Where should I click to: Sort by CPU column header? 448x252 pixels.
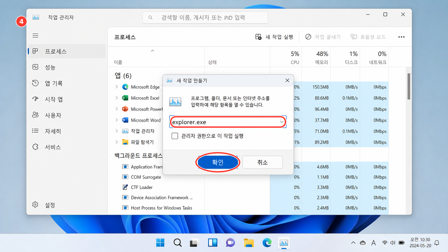(x=286, y=57)
